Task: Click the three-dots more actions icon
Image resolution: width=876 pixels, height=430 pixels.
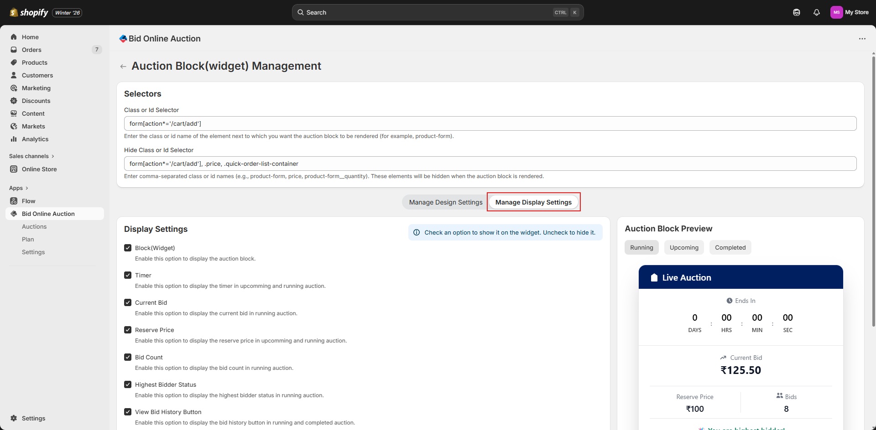Action: click(862, 39)
